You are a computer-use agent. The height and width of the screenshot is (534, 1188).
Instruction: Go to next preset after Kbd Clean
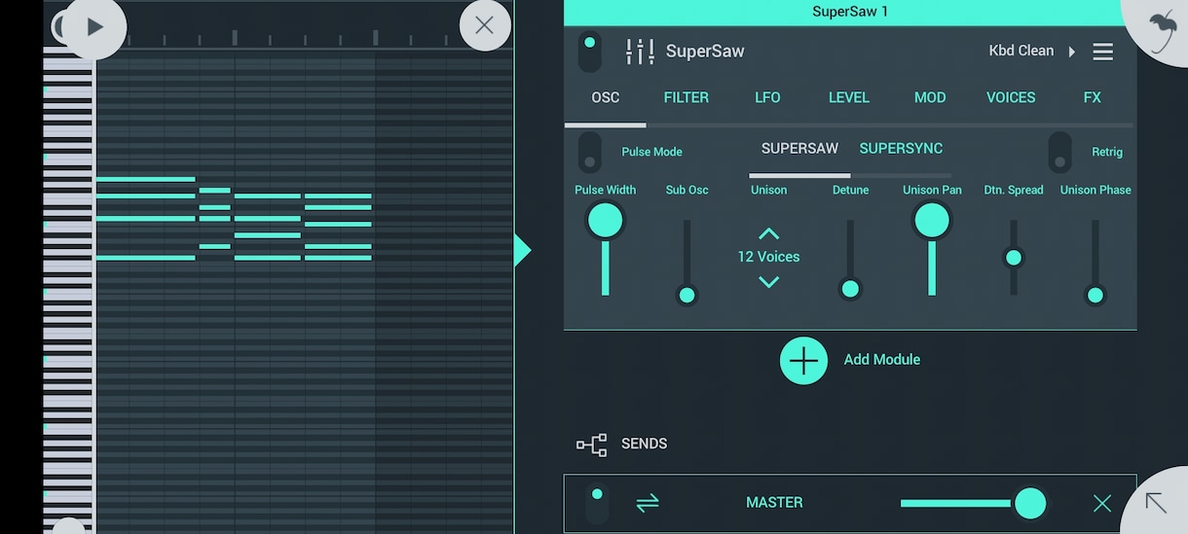pos(1072,52)
